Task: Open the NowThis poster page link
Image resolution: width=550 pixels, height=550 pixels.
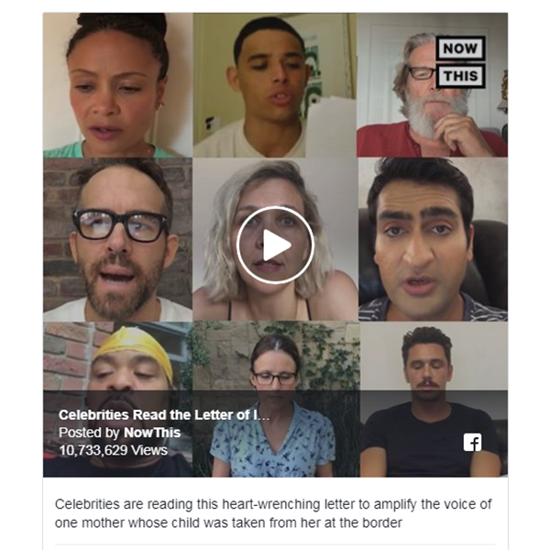Action: 152,433
